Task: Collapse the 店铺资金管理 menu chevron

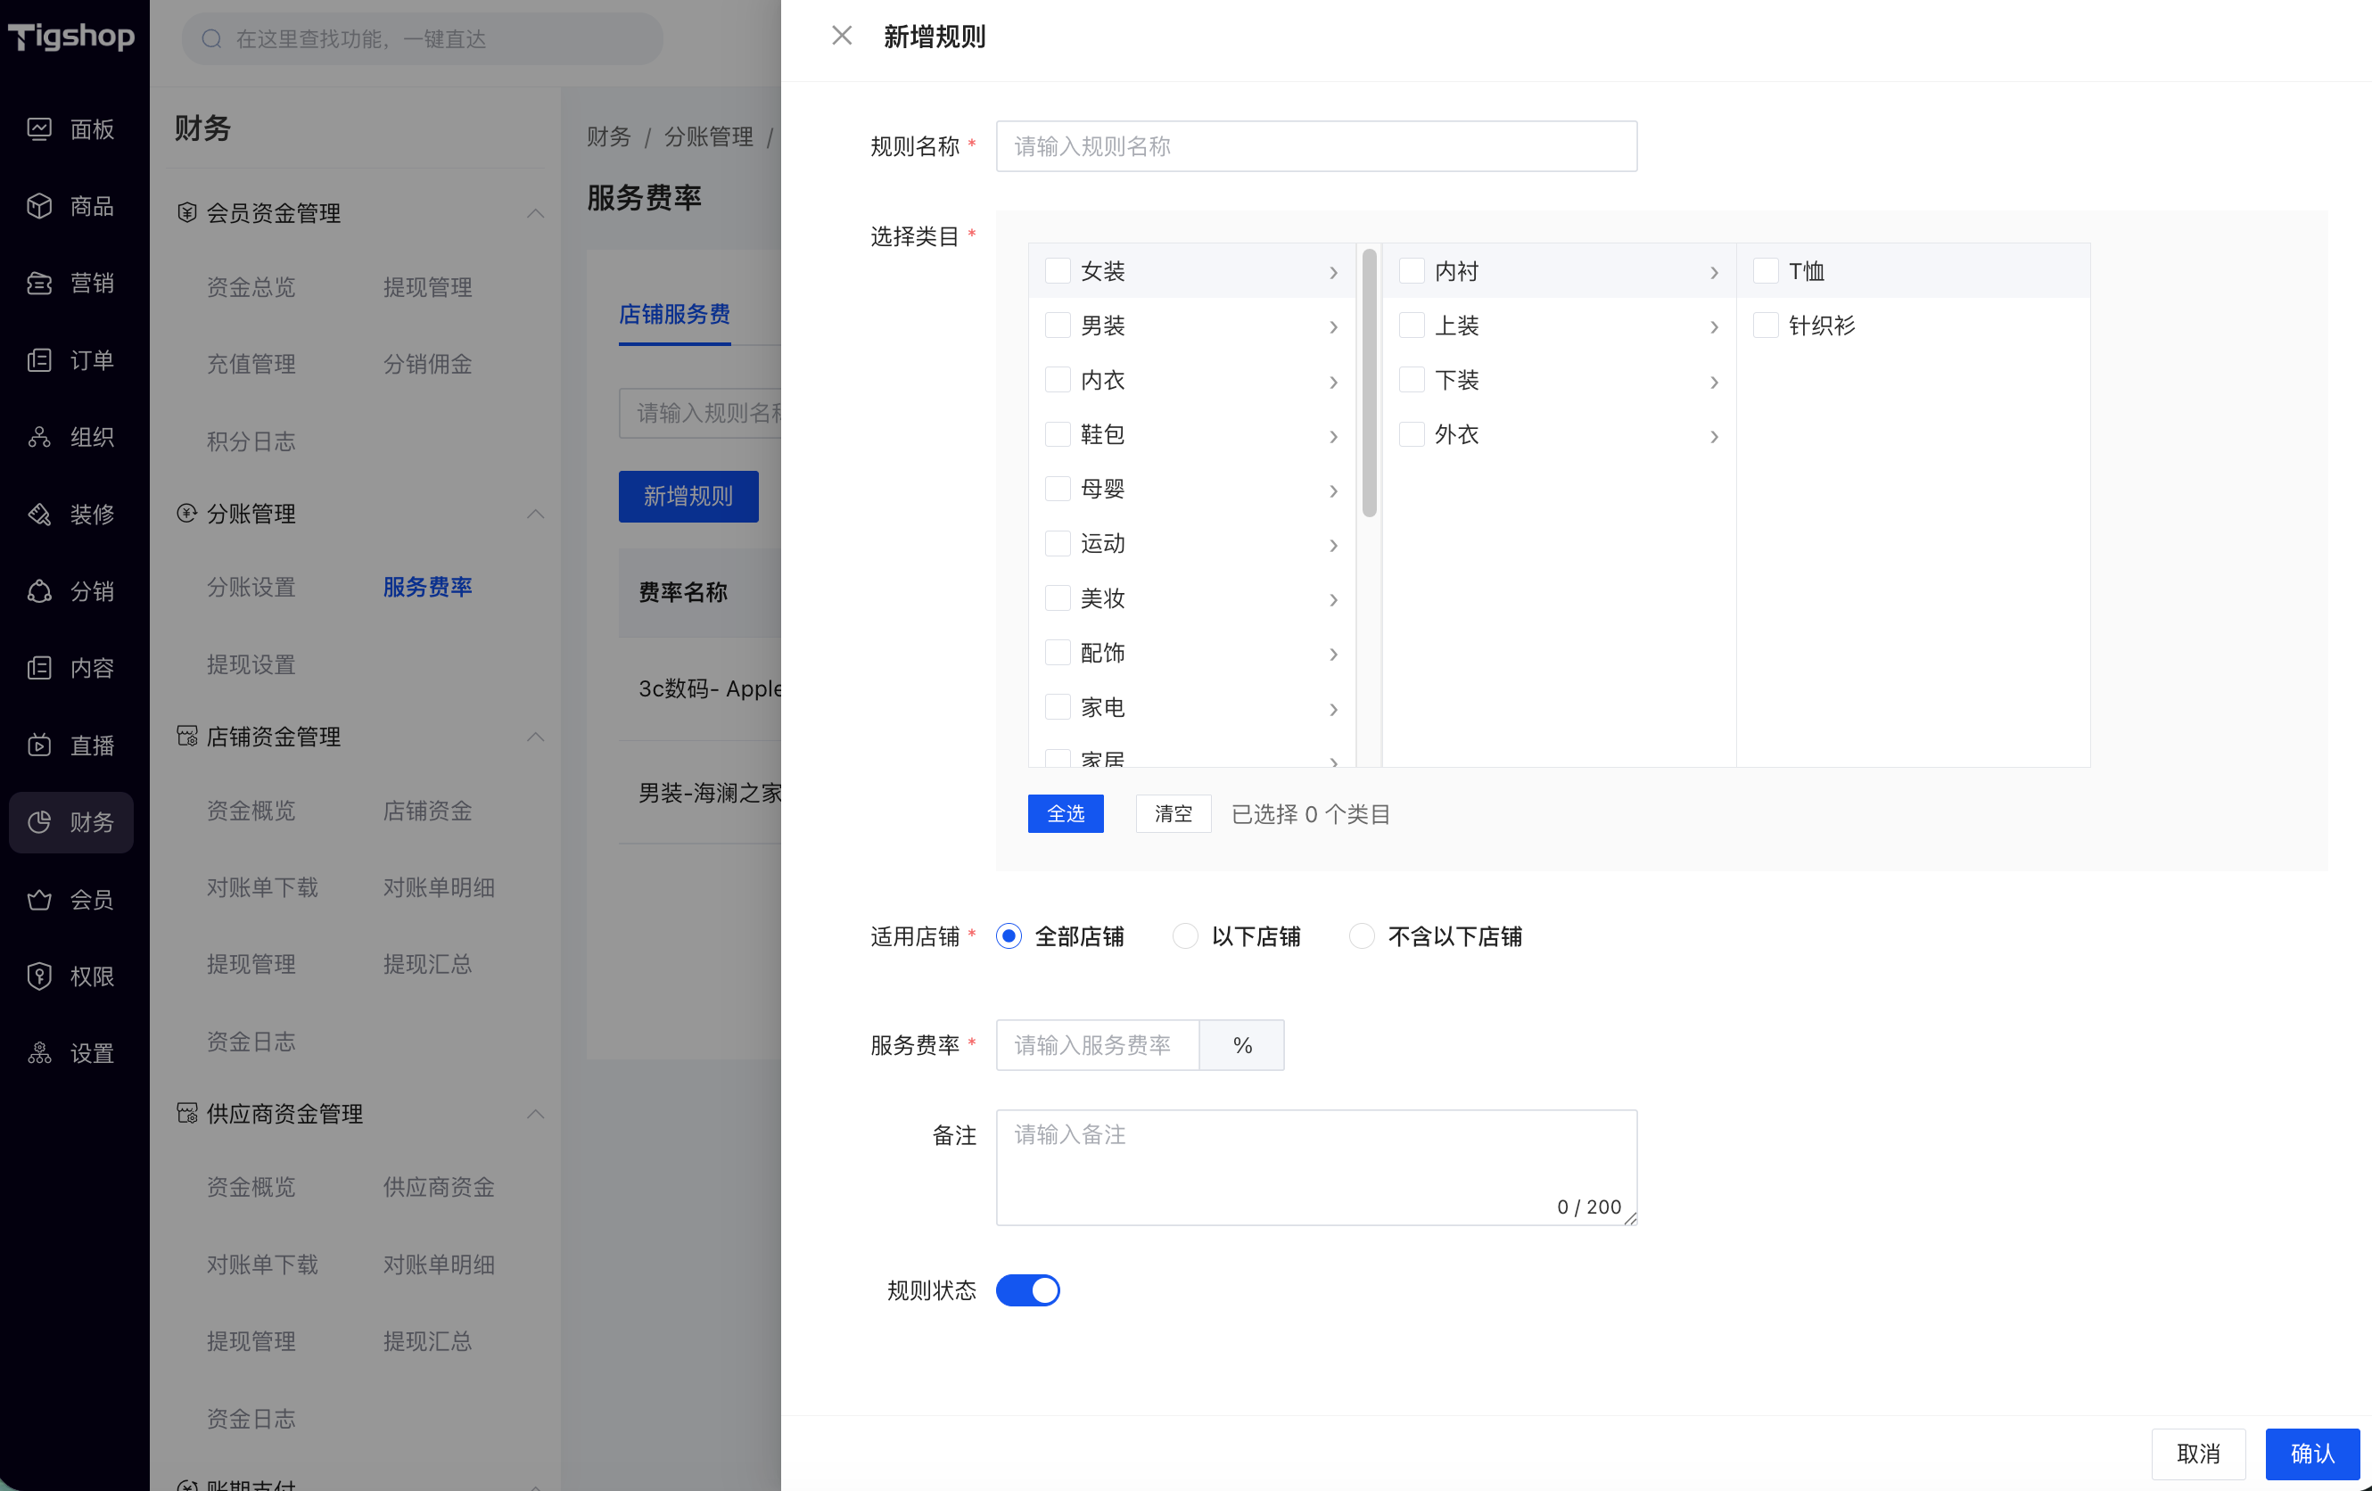Action: pyautogui.click(x=535, y=737)
